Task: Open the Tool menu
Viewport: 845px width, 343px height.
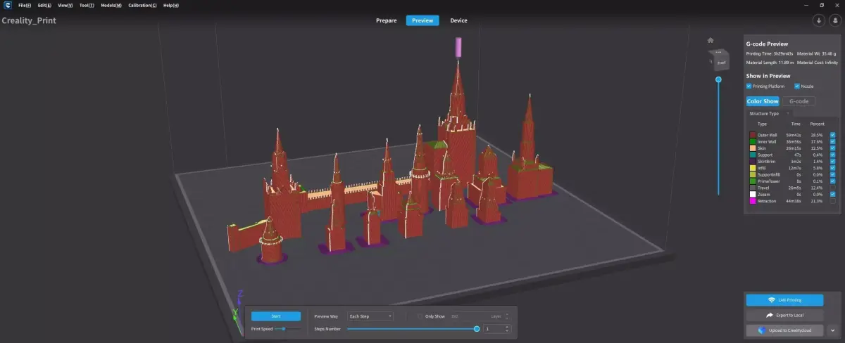Action: click(x=87, y=5)
